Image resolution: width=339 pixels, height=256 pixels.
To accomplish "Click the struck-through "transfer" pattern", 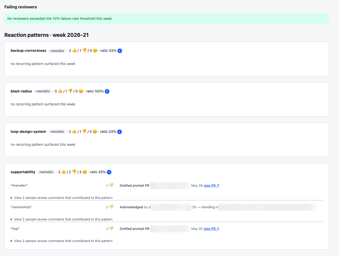I will (19, 186).
